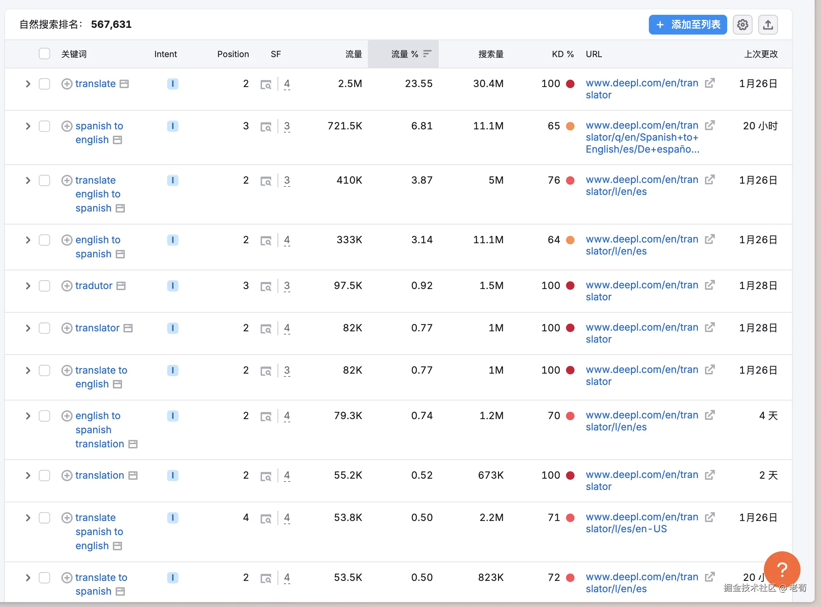
Task: Expand the translation keyword row chevron
Action: pos(28,476)
